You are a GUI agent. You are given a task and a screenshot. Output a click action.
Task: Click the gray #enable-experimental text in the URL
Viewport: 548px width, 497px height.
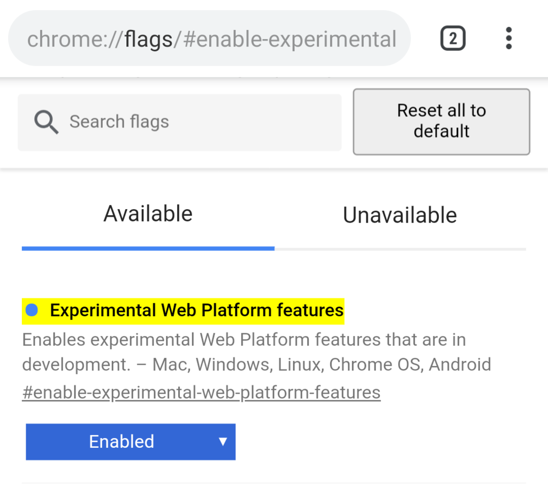[x=289, y=39]
